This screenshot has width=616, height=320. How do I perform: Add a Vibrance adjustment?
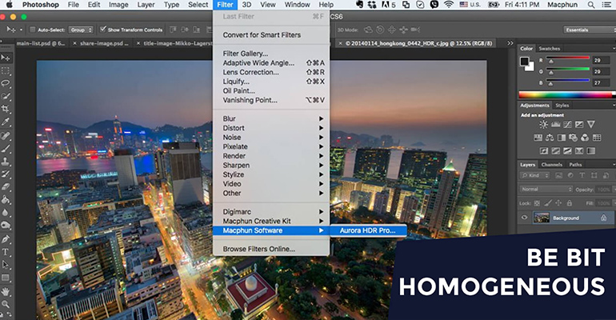pyautogui.click(x=591, y=125)
